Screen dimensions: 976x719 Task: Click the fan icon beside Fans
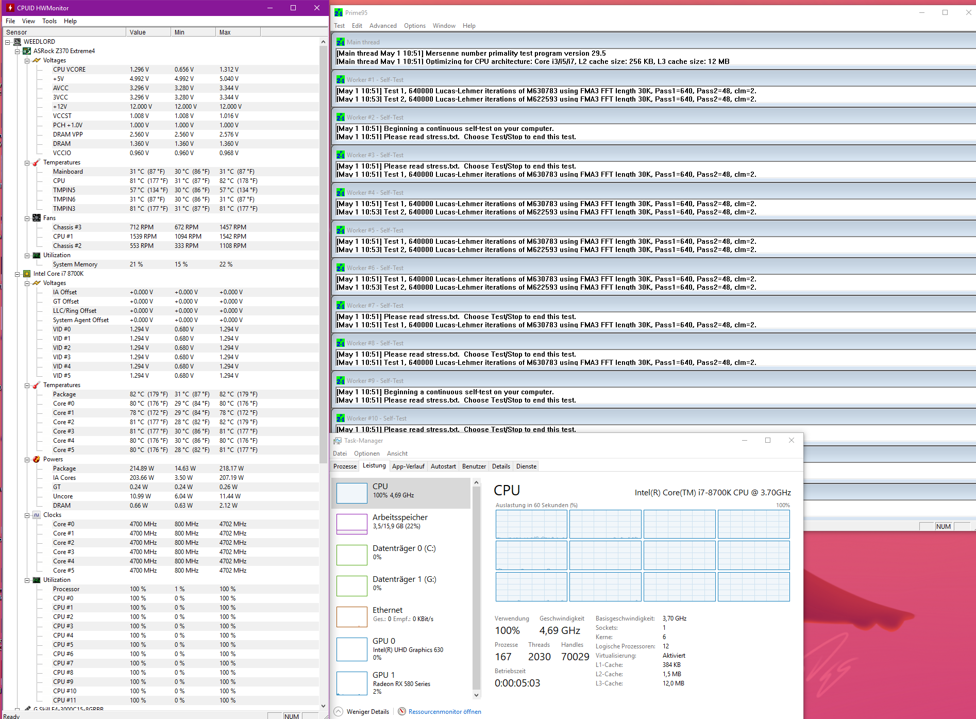[37, 218]
